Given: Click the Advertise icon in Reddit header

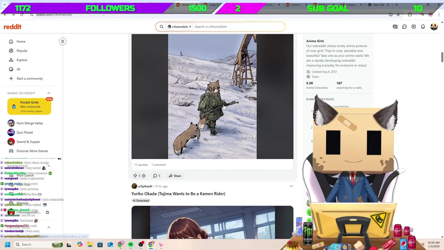Looking at the screenshot, I should click(395, 27).
